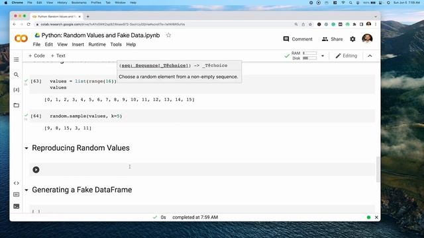
Task: Open the Comment panel
Action: (297, 39)
